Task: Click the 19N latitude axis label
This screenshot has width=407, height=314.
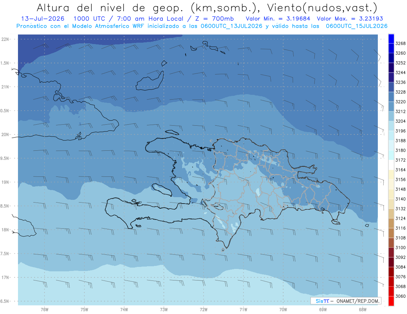Action: click(5, 182)
